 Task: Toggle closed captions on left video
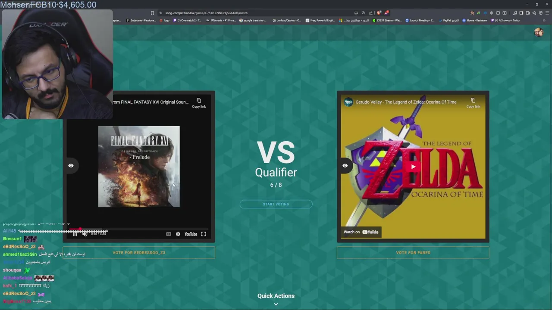pos(169,234)
